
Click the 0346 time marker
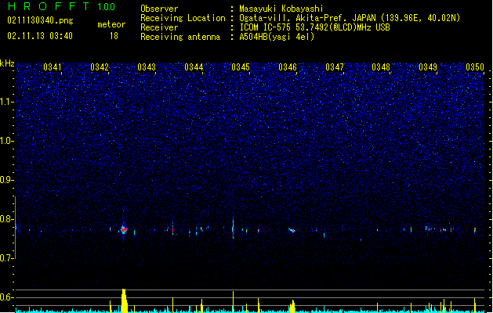click(x=288, y=67)
